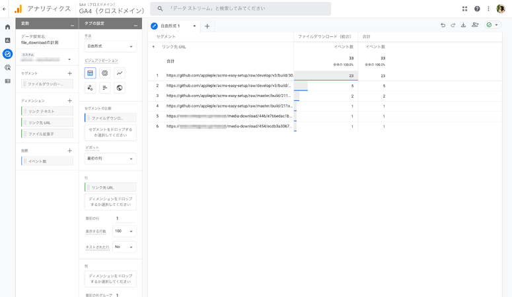Click the リンク先 URL dimension chip
512x297 pixels.
click(x=46, y=123)
